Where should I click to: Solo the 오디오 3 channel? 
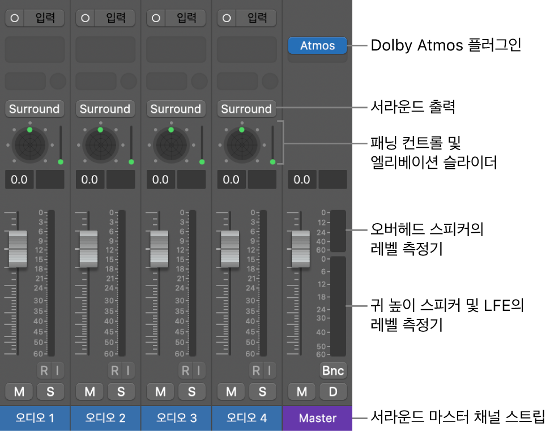tap(192, 391)
